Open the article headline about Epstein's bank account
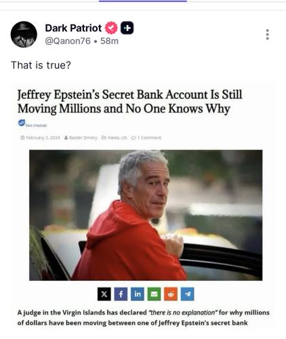This screenshot has width=286, height=339. click(130, 102)
